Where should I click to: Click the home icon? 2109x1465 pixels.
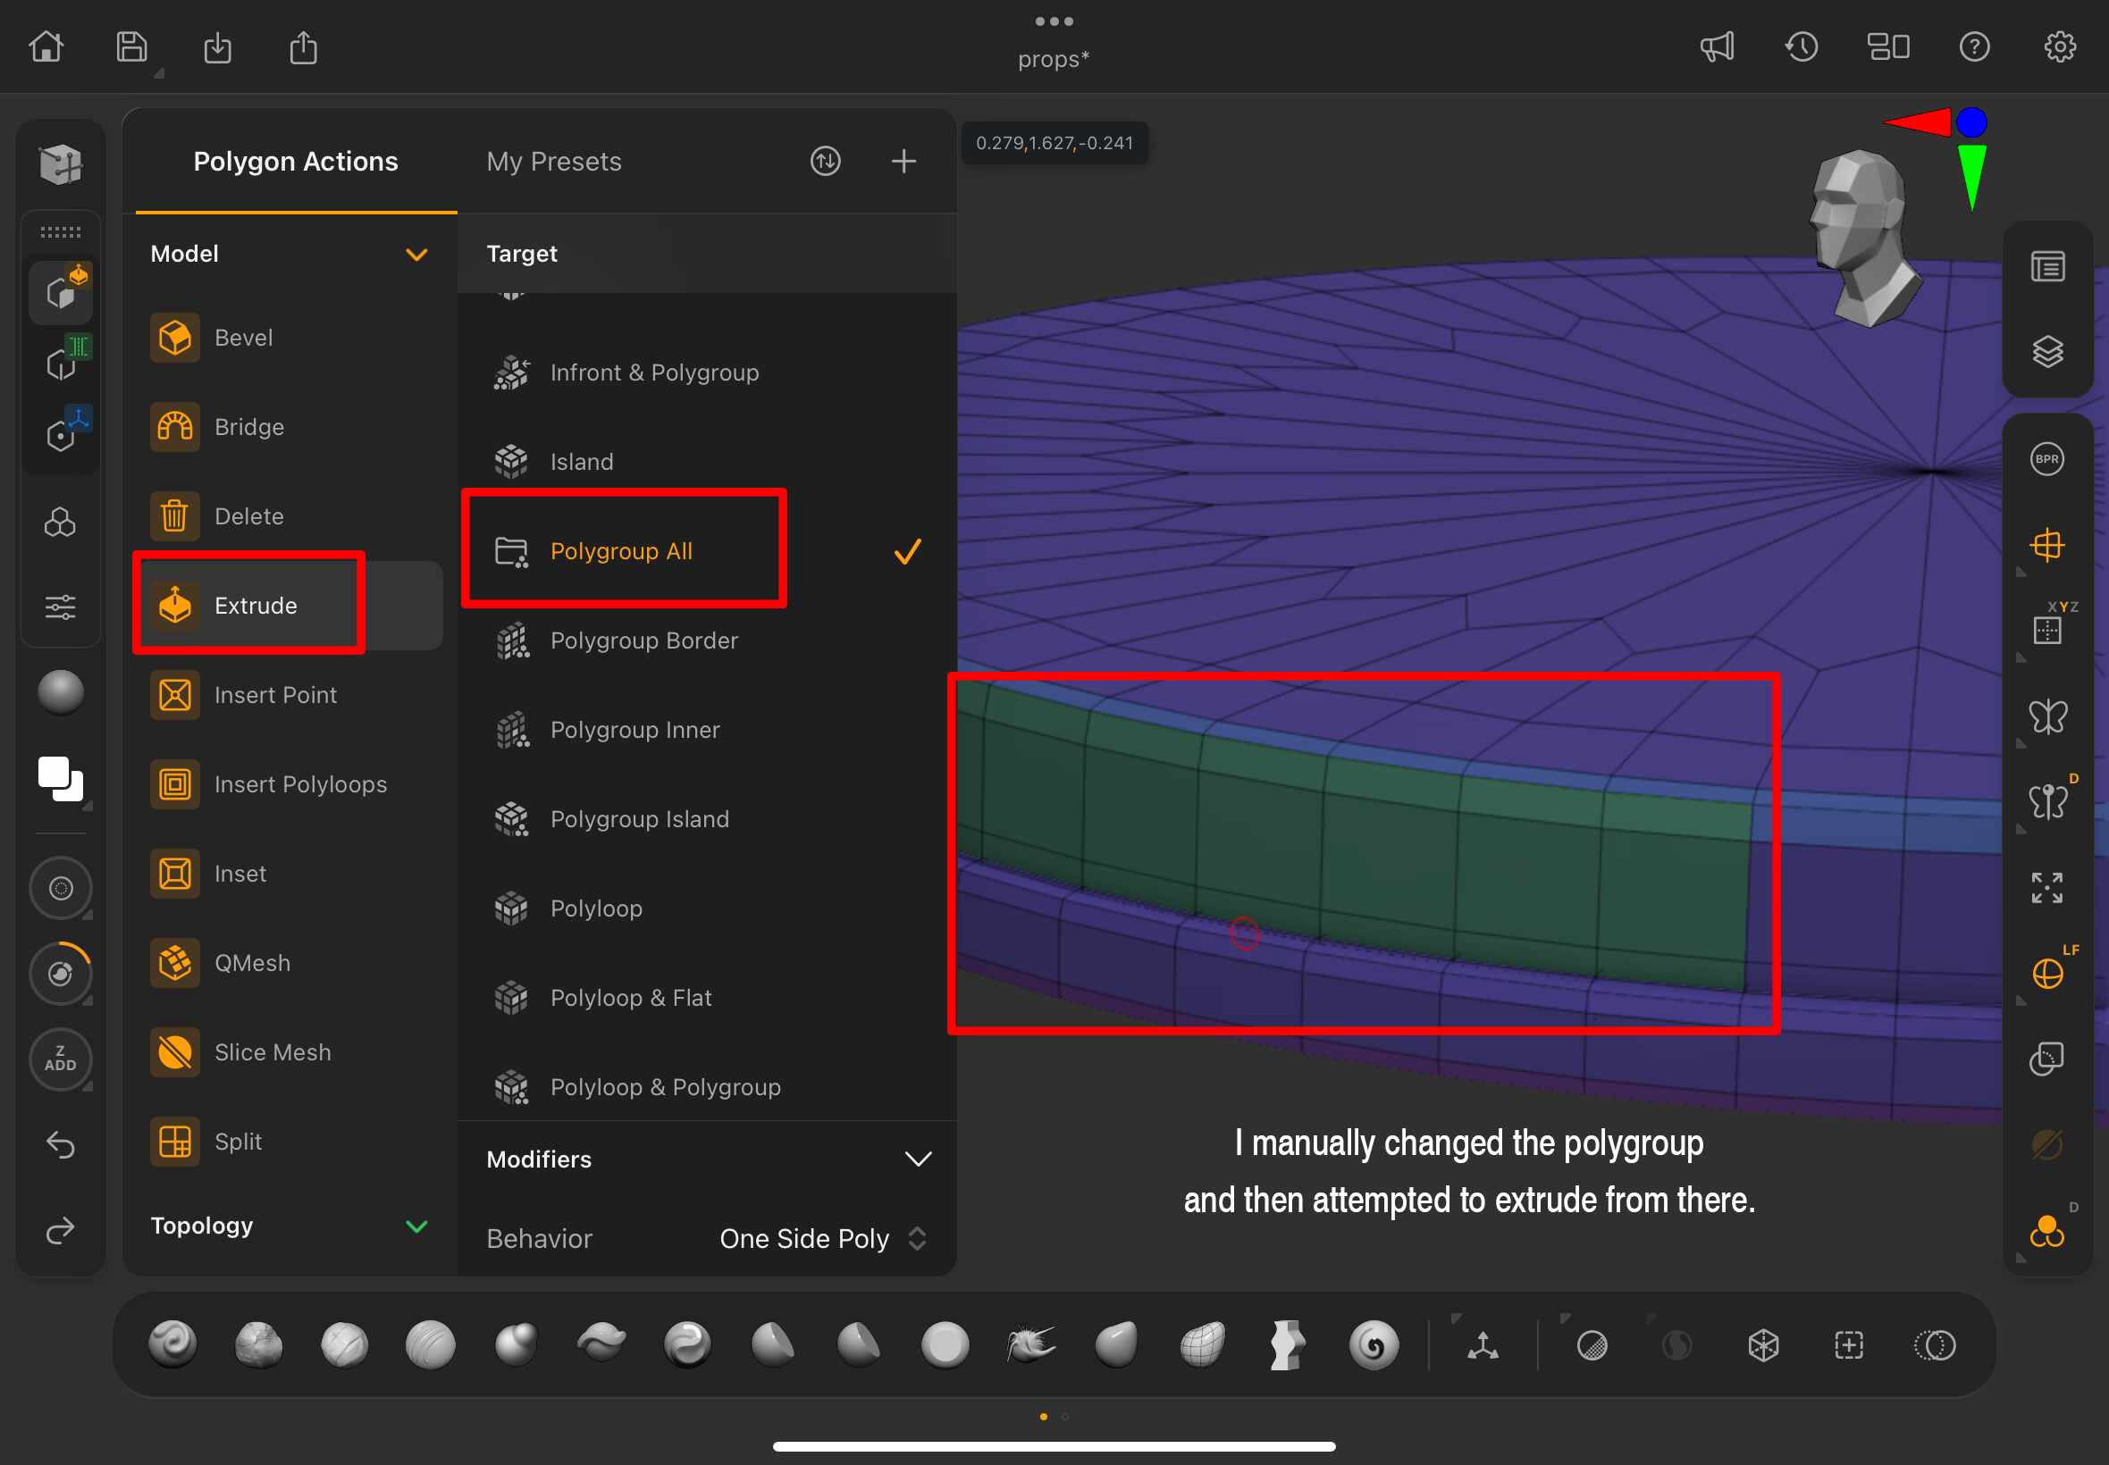click(46, 46)
